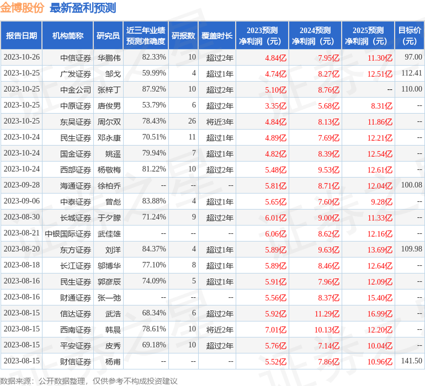Screen dimensions: 425x386
Task: Click target price 97.00
Action: click(x=413, y=57)
